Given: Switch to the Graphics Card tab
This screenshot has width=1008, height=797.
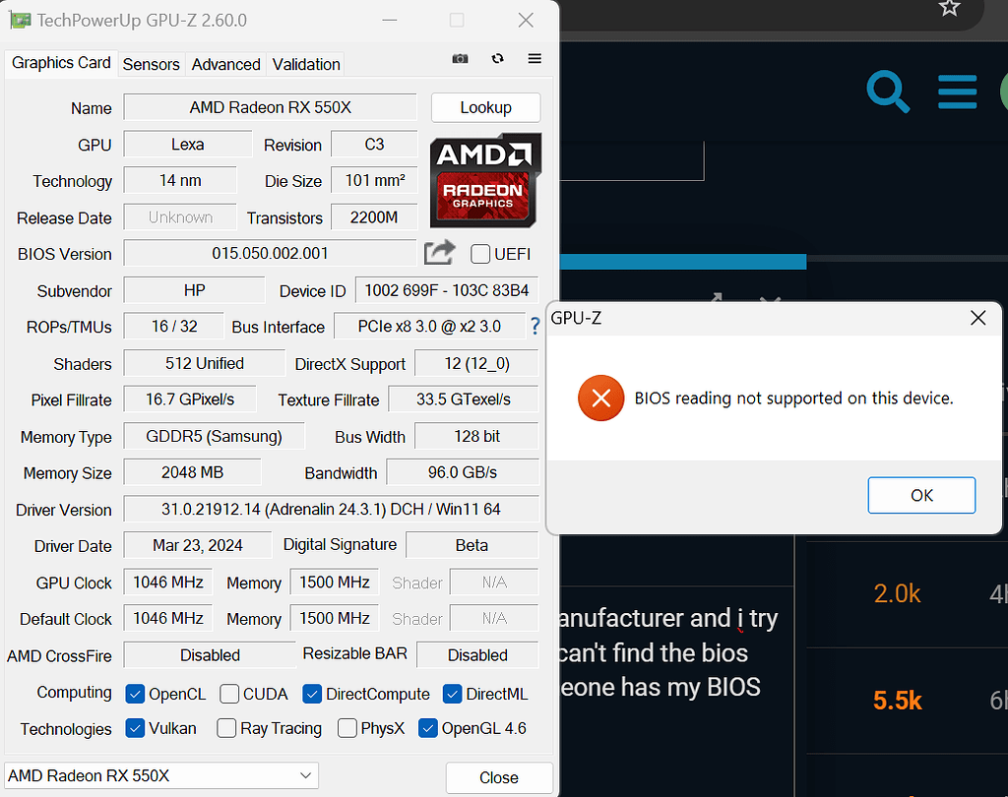Looking at the screenshot, I should click(61, 63).
